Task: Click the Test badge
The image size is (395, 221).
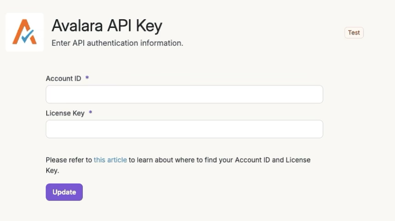Action: (x=354, y=32)
